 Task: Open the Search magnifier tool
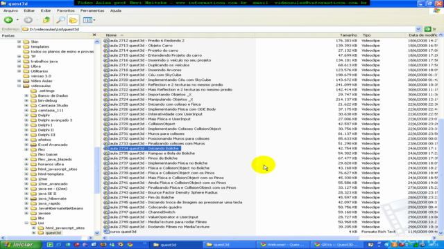pos(60,20)
